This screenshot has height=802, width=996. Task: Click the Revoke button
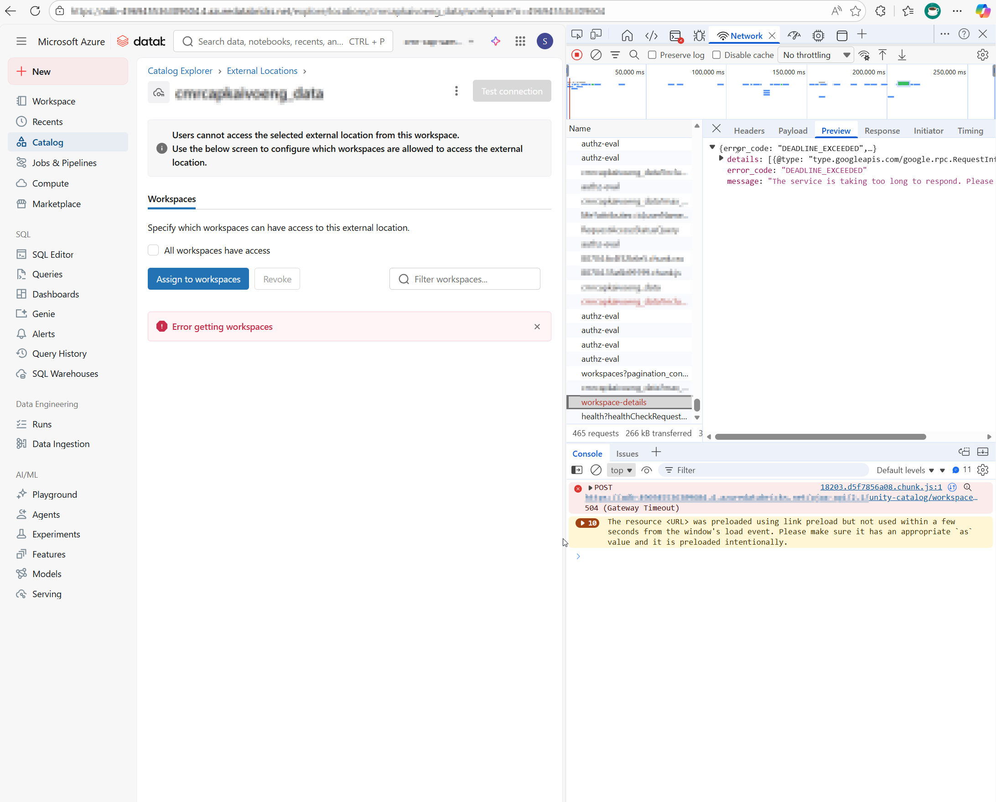(x=277, y=279)
